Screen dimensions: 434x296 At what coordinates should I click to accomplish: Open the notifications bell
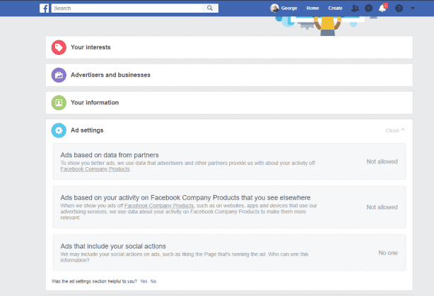coord(382,8)
